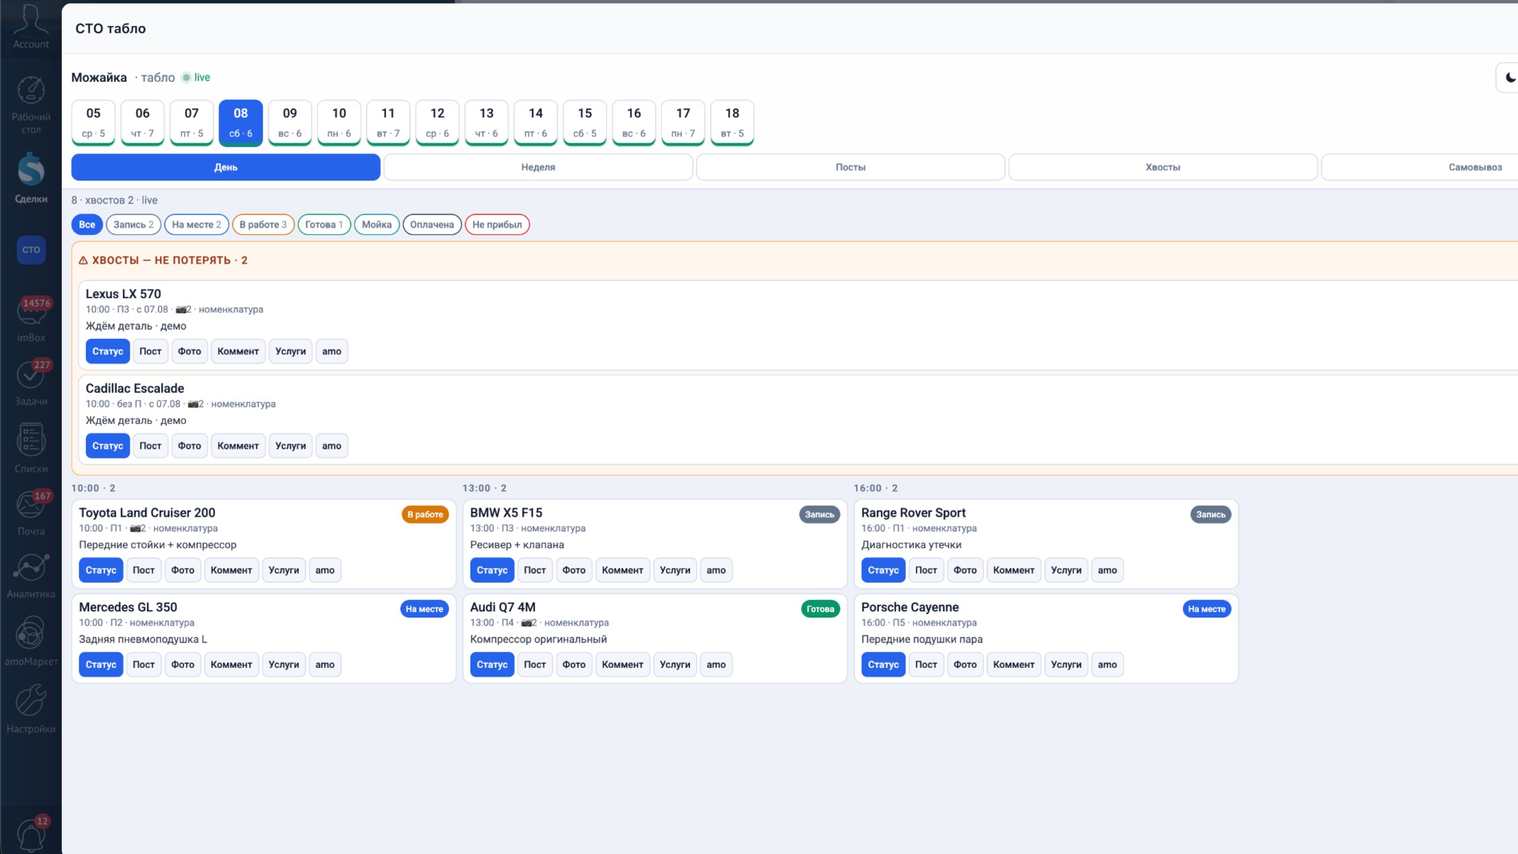
Task: Click Услуги on Audi Q7 4M card
Action: pyautogui.click(x=675, y=665)
